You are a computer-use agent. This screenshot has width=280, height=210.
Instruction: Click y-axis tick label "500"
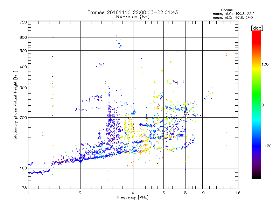coord(23,51)
